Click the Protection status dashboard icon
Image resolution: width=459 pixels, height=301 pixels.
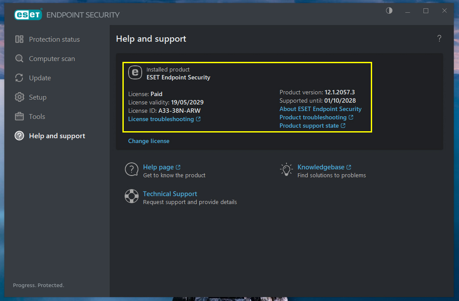coord(19,39)
